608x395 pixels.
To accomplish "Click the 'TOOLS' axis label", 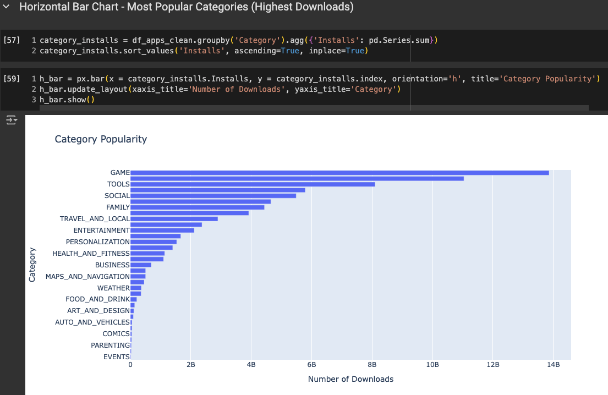I will 118,184.
